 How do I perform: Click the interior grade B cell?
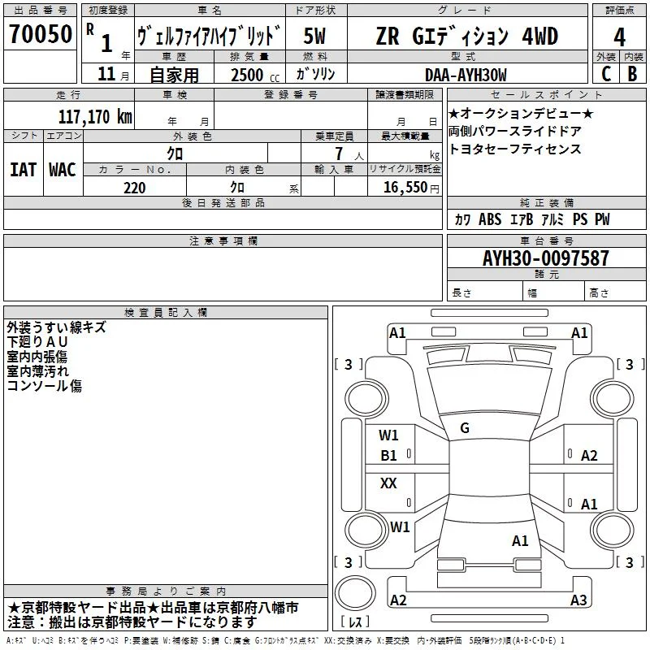click(633, 73)
